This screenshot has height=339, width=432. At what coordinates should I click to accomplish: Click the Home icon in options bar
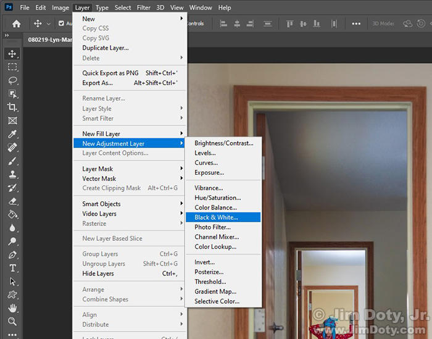[17, 23]
